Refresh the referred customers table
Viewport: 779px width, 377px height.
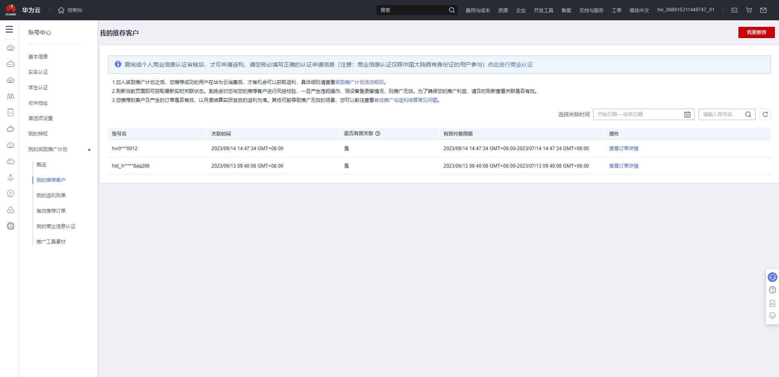click(x=765, y=114)
